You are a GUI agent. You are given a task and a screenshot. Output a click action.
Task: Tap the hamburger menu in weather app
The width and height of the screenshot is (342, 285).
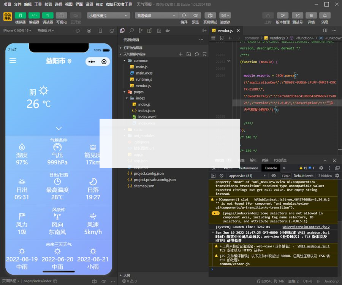pos(13,61)
